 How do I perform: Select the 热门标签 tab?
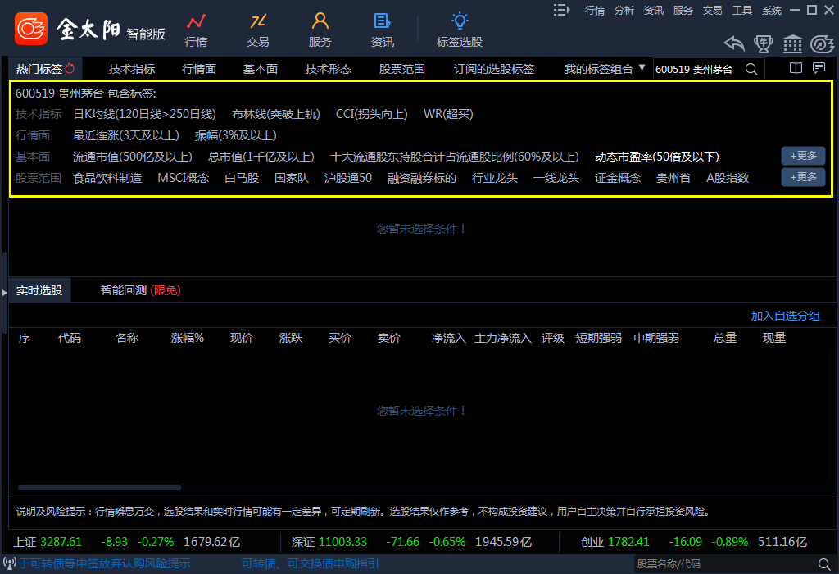(45, 69)
